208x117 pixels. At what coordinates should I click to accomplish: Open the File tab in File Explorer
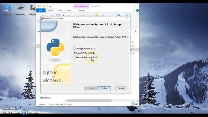point(41,10)
